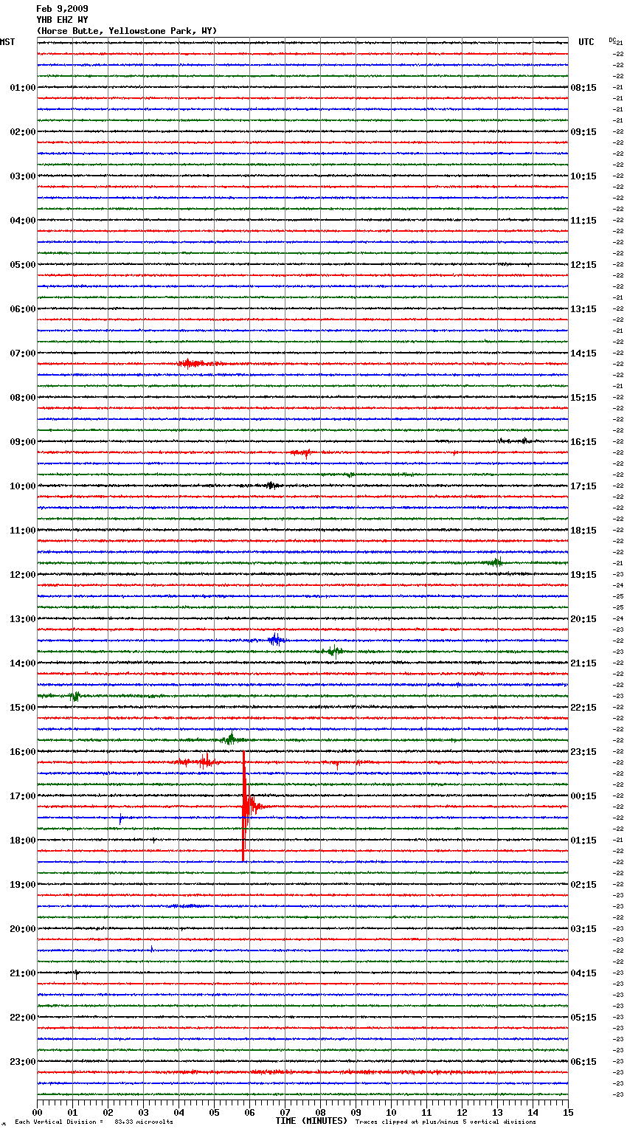Viewport: 627px width, 1132px height.
Task: Click the '00:15' UTC time label
Action: 583,796
